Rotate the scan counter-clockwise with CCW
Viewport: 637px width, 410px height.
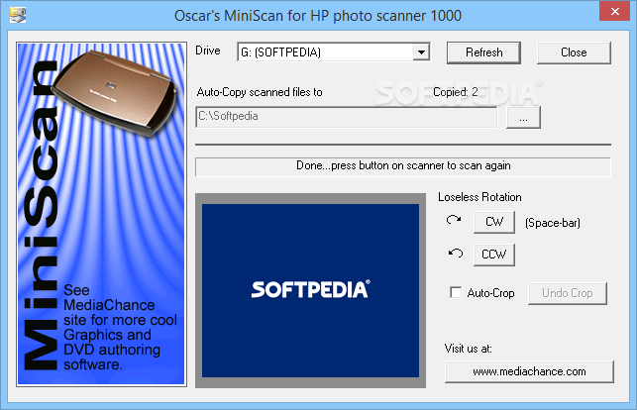click(x=494, y=255)
